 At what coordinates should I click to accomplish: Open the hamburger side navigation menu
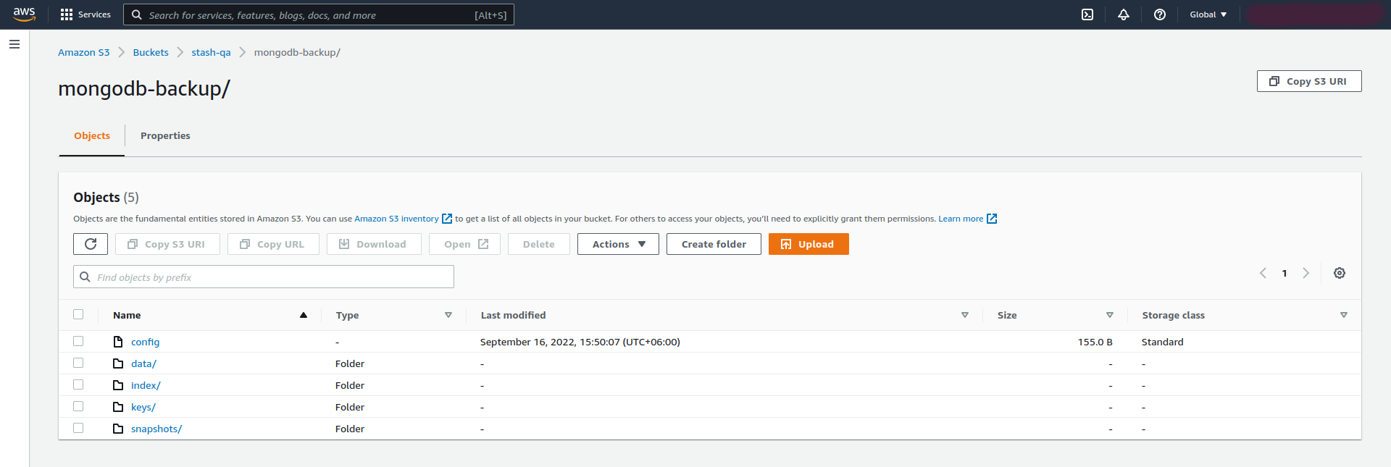14,44
